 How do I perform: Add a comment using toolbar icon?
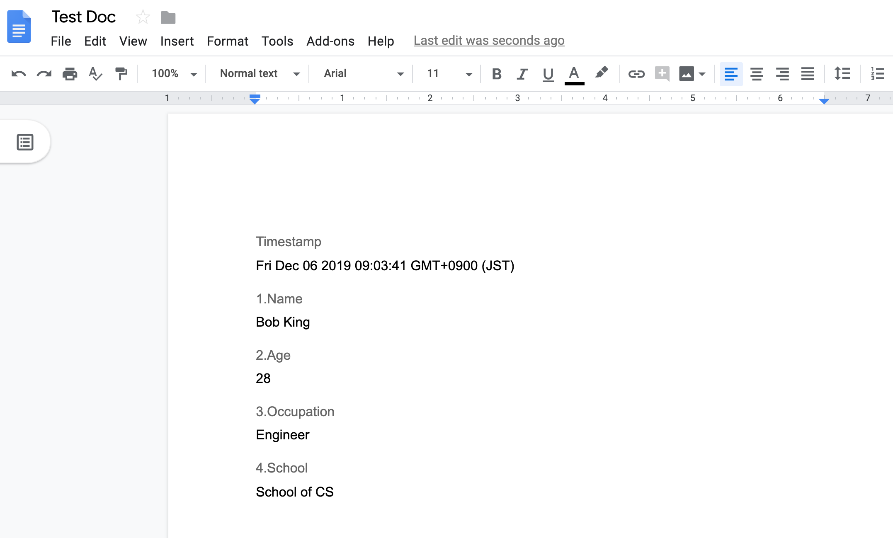[x=662, y=74]
